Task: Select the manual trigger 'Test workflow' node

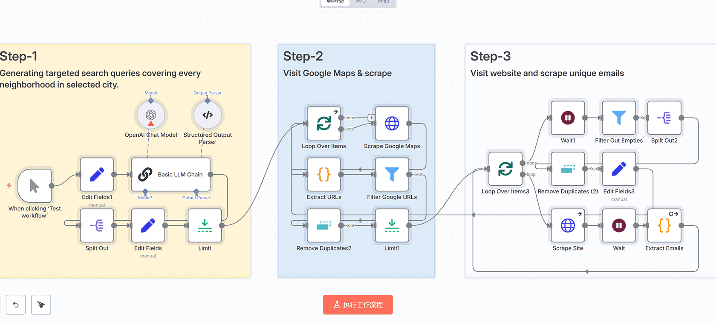Action: [35, 186]
